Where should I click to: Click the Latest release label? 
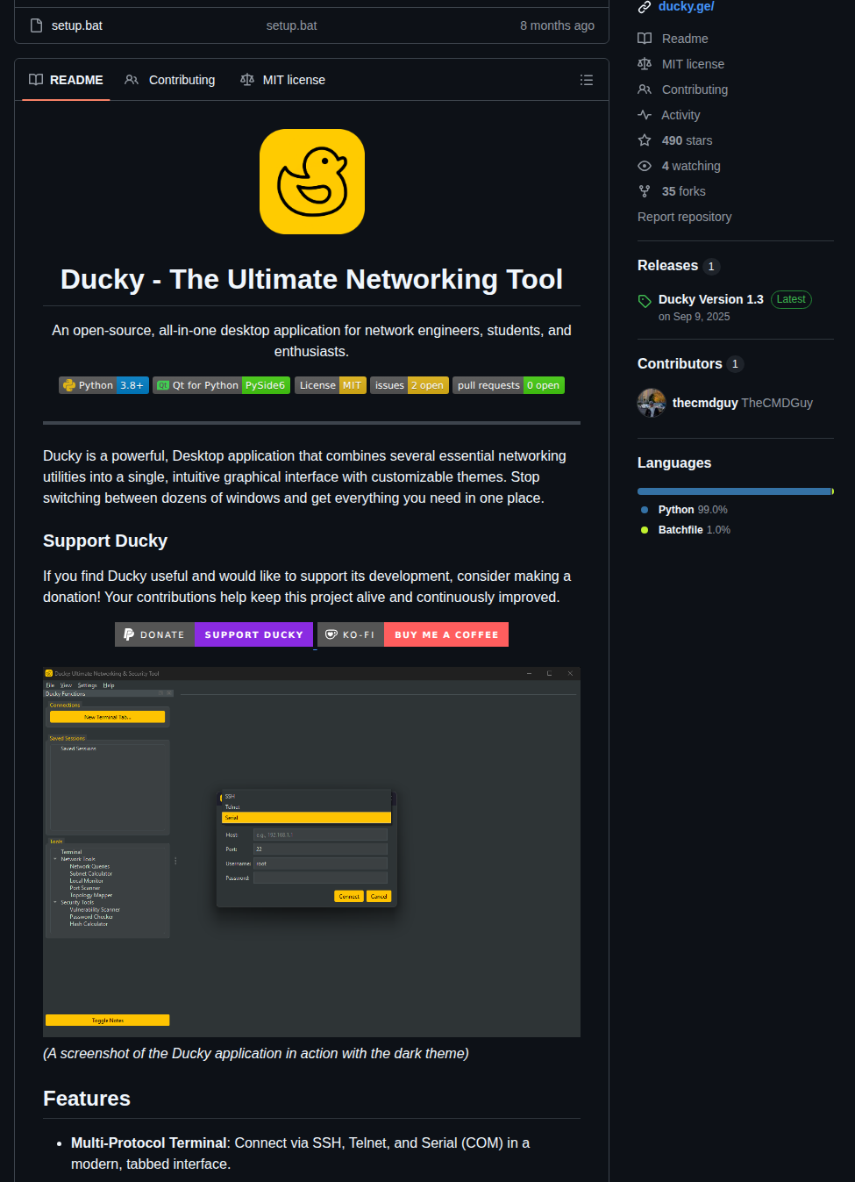click(791, 299)
